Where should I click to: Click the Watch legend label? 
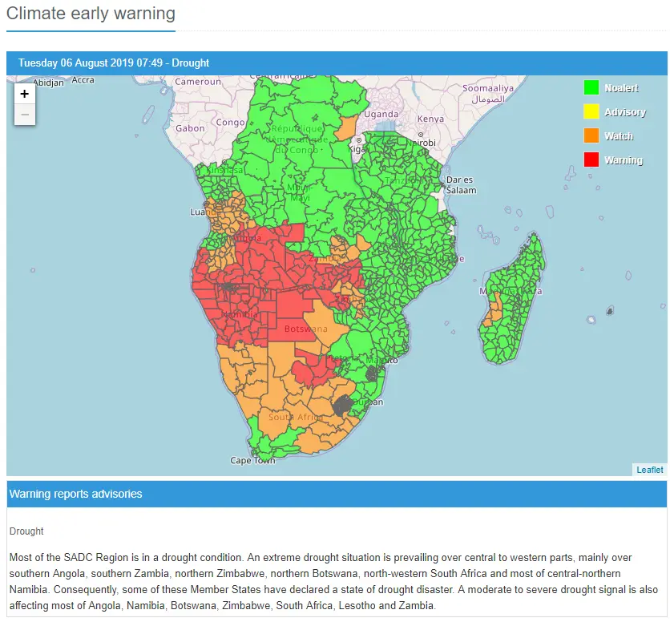point(619,136)
